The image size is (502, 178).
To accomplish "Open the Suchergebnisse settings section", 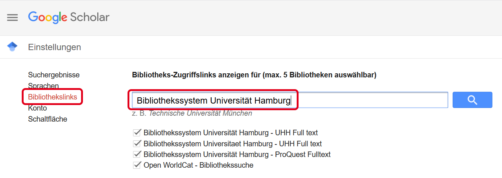I will [54, 75].
